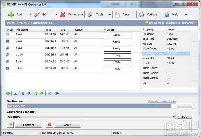Open the Options menu label
201x137 pixels.
coord(152,15)
